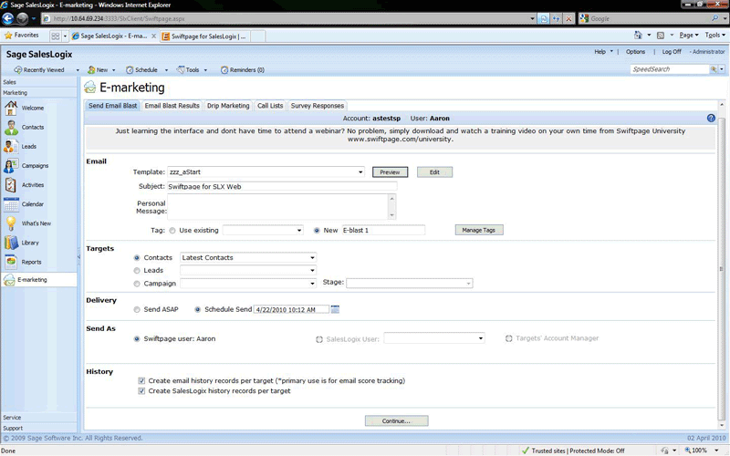Switch to the Send Email Blast tab
Viewport: 730px width, 456px height.
point(112,106)
